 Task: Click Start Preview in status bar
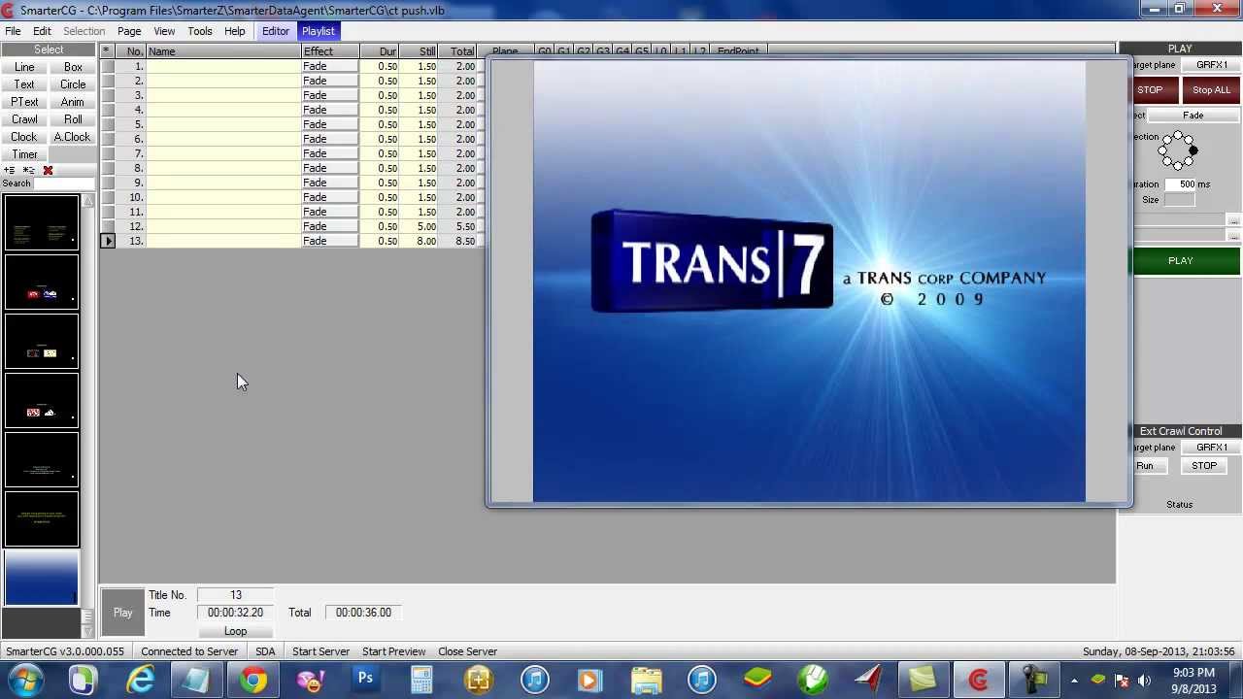393,651
